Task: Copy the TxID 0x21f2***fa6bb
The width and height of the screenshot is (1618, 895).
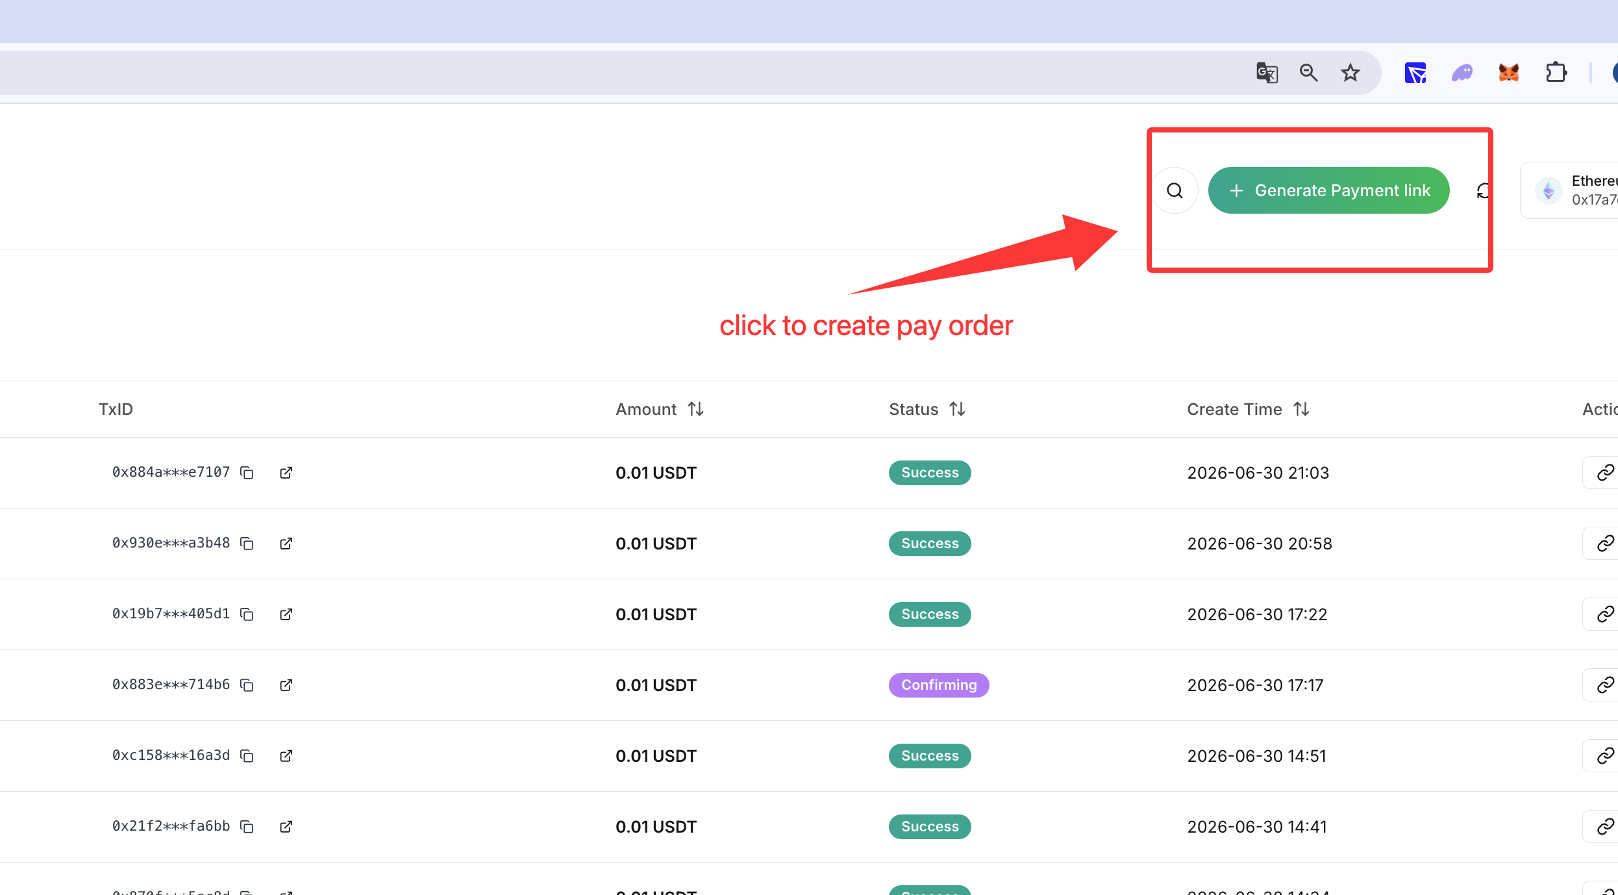Action: (x=247, y=827)
